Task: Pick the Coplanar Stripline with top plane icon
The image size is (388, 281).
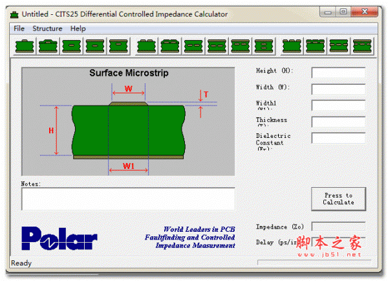Action: pos(362,46)
